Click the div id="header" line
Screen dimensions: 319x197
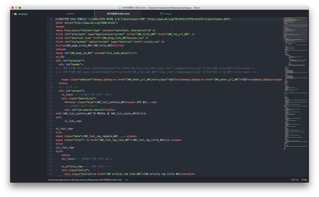[71, 65]
